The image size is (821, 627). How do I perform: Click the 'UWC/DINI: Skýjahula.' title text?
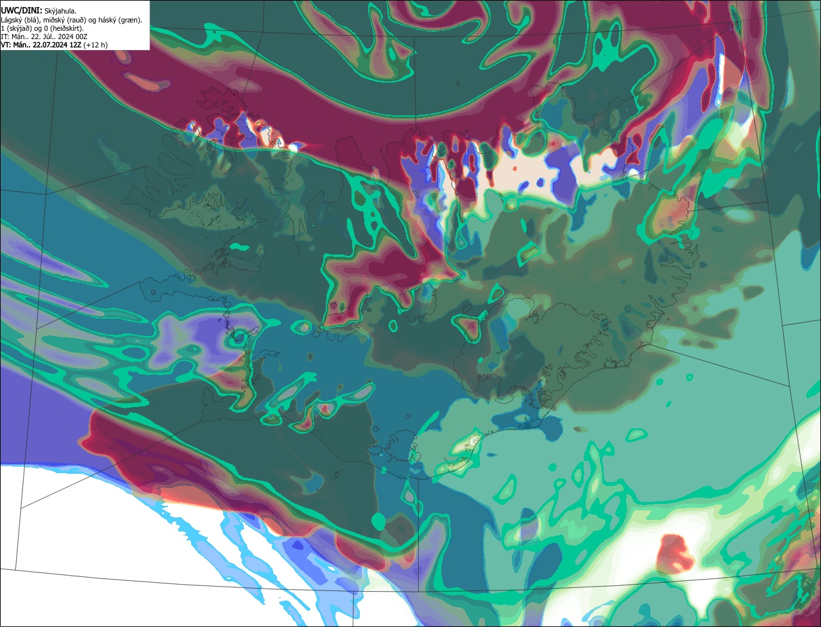click(38, 11)
